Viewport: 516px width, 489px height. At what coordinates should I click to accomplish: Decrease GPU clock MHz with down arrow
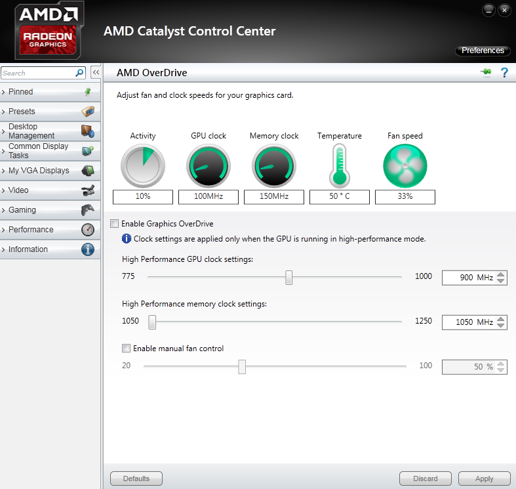(500, 281)
